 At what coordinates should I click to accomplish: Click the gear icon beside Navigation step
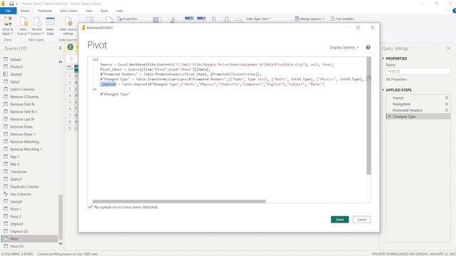447,104
